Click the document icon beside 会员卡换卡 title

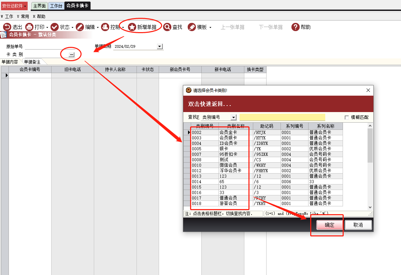(3, 35)
